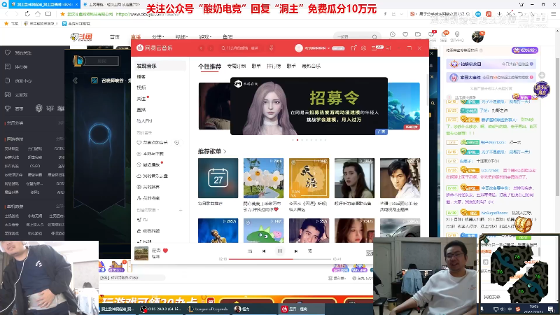Click the red heart on the current song
The image size is (560, 315).
[165, 251]
